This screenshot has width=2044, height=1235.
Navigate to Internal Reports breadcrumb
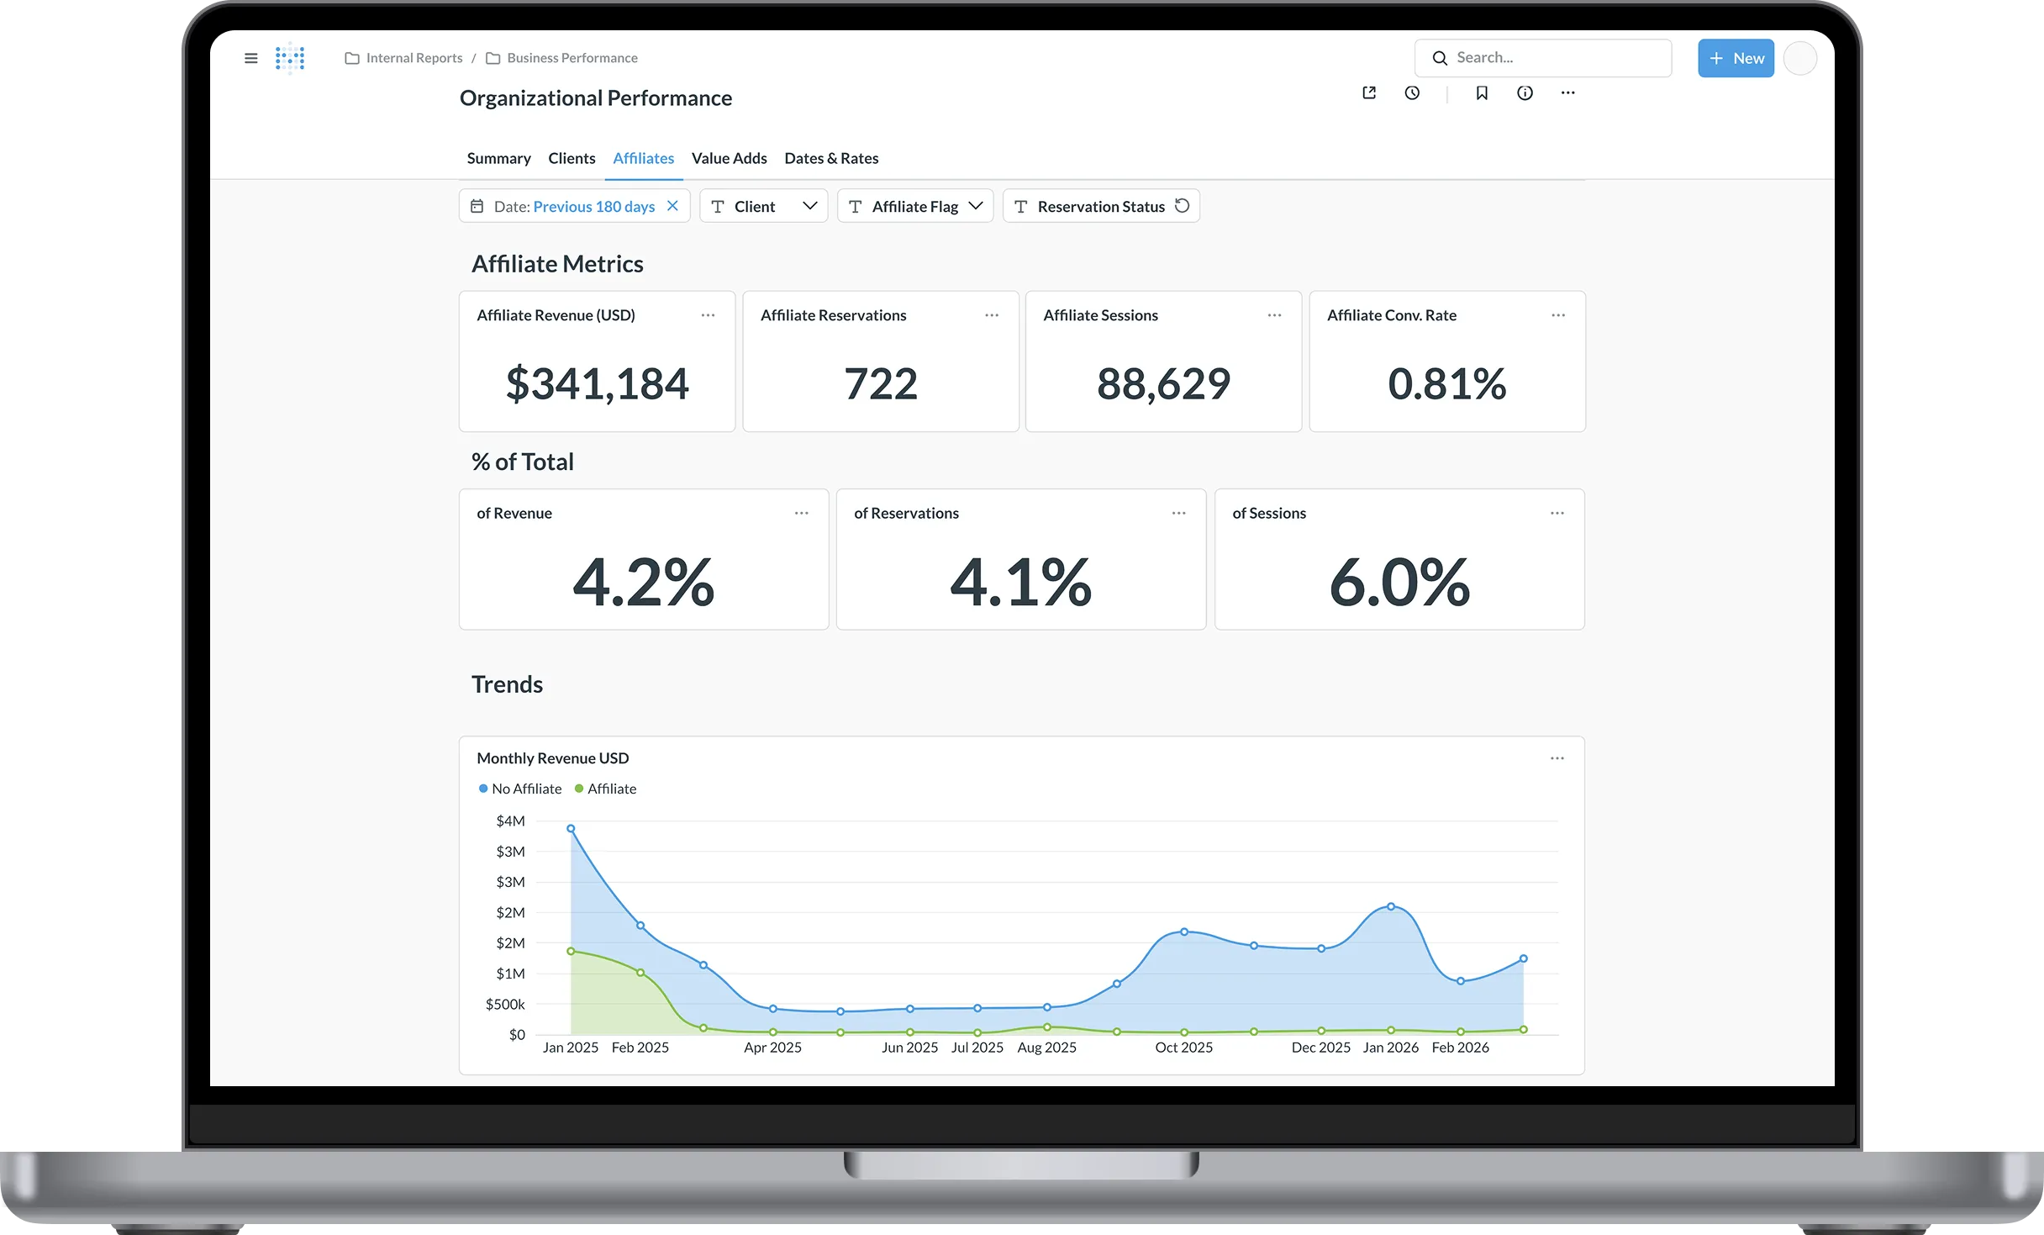pyautogui.click(x=414, y=57)
